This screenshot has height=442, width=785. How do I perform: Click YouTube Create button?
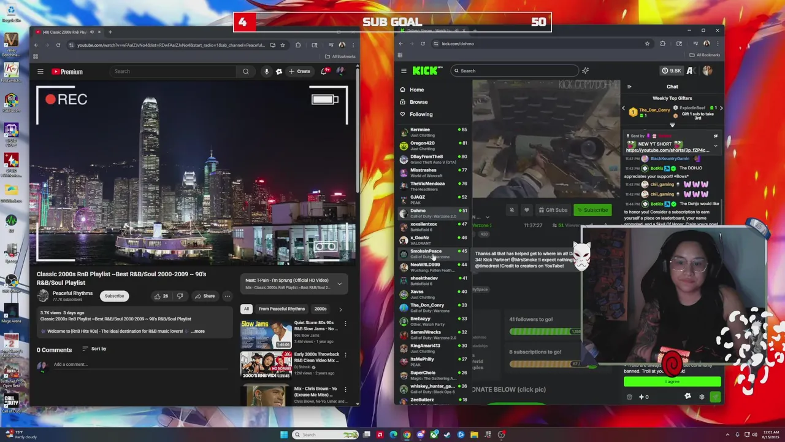click(x=299, y=71)
